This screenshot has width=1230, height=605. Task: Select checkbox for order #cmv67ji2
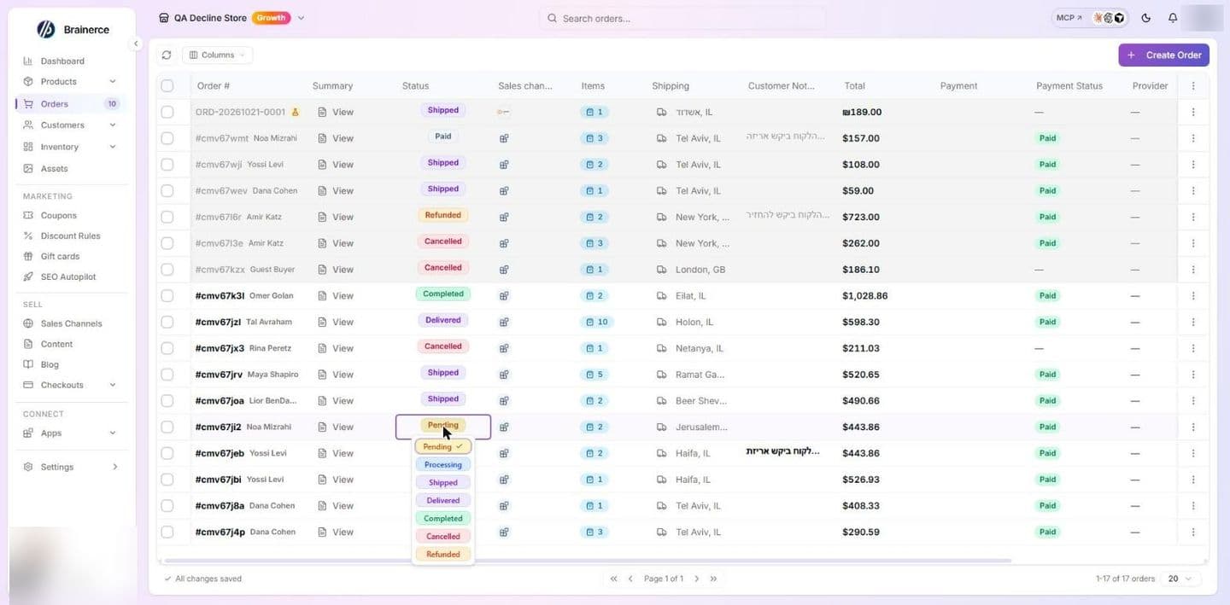(x=167, y=428)
